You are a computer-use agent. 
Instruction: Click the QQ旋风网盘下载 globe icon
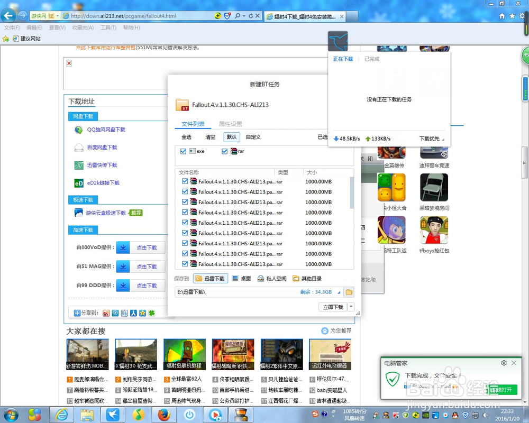[x=79, y=130]
